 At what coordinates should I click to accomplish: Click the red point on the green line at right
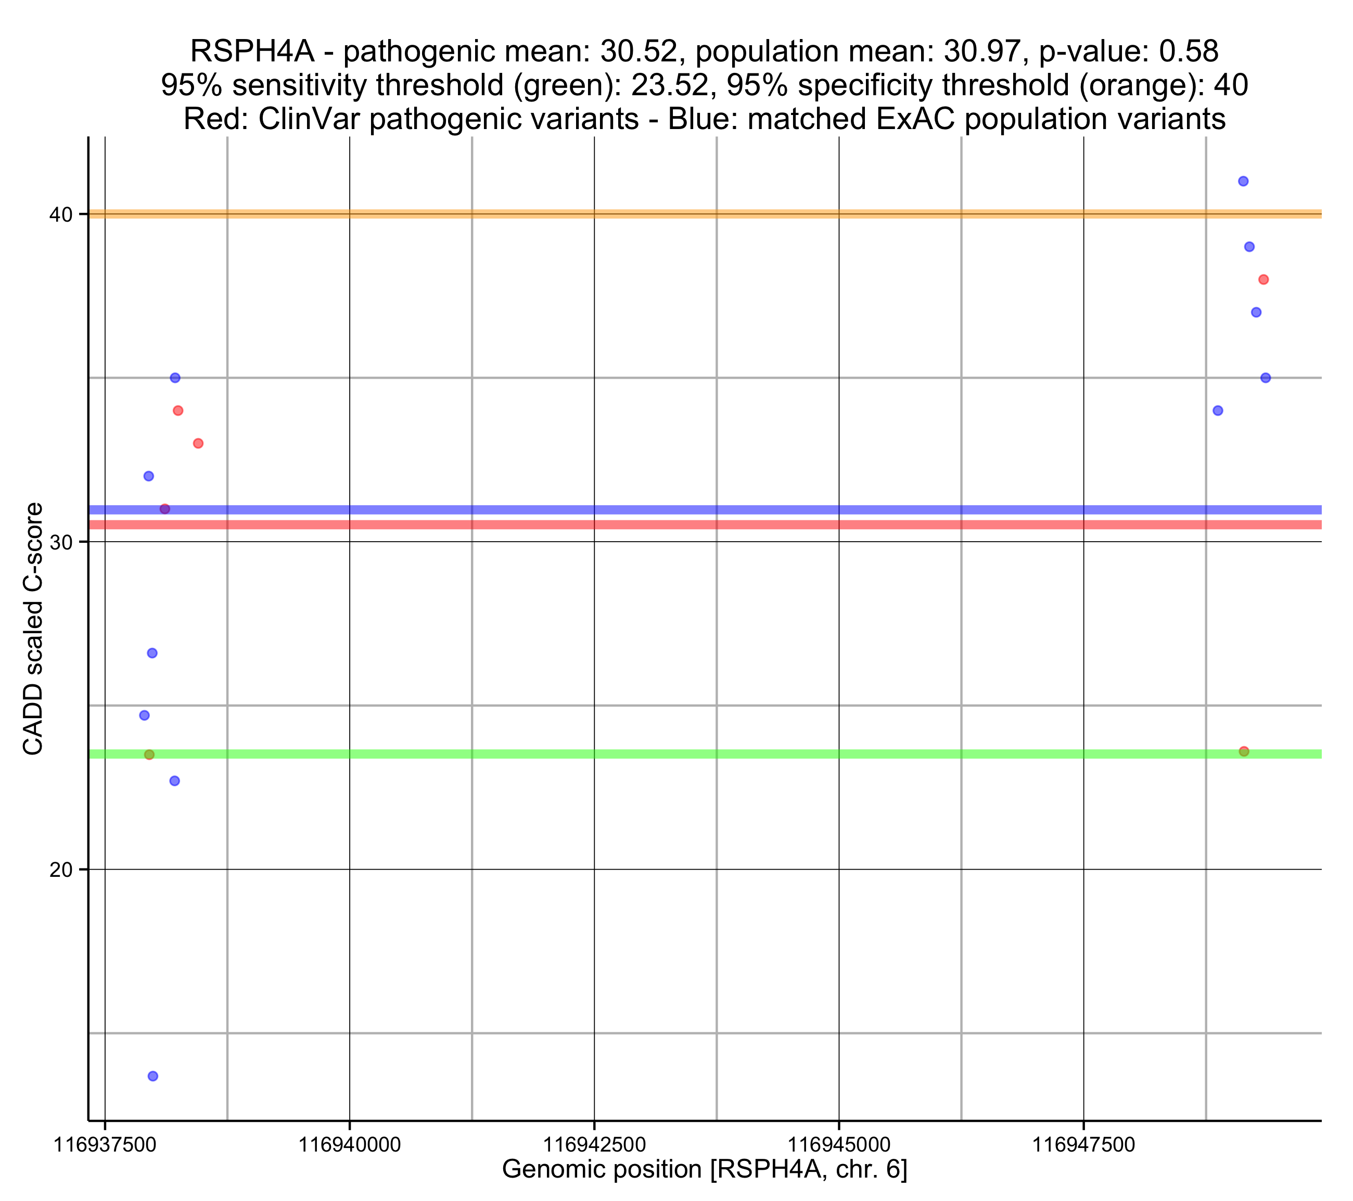1244,751
